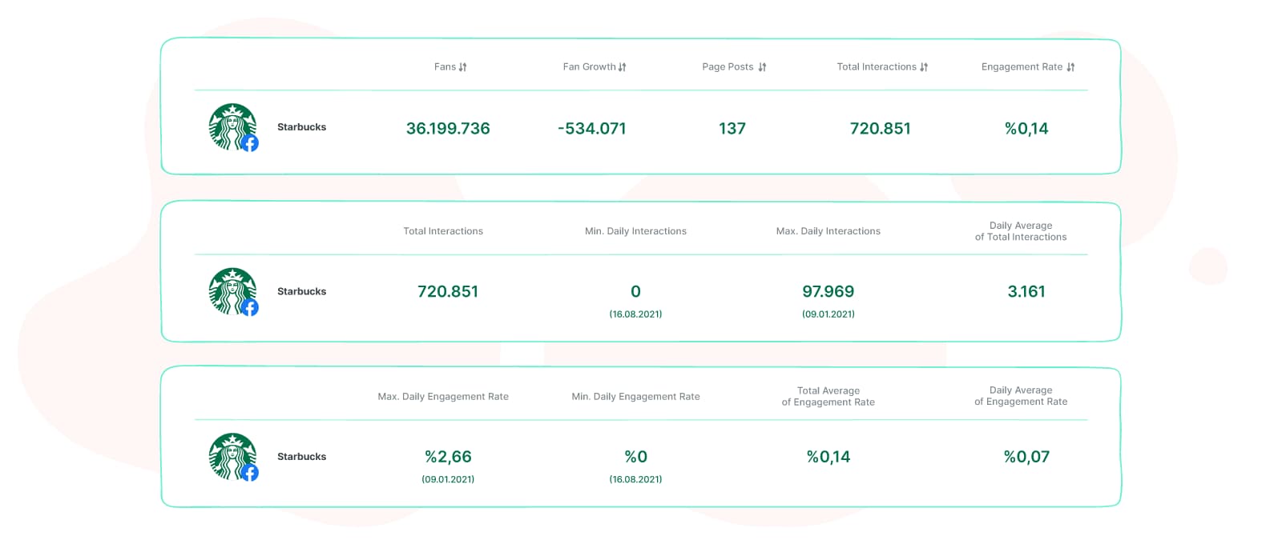Sort by Fans using the sort arrows icon

click(463, 67)
